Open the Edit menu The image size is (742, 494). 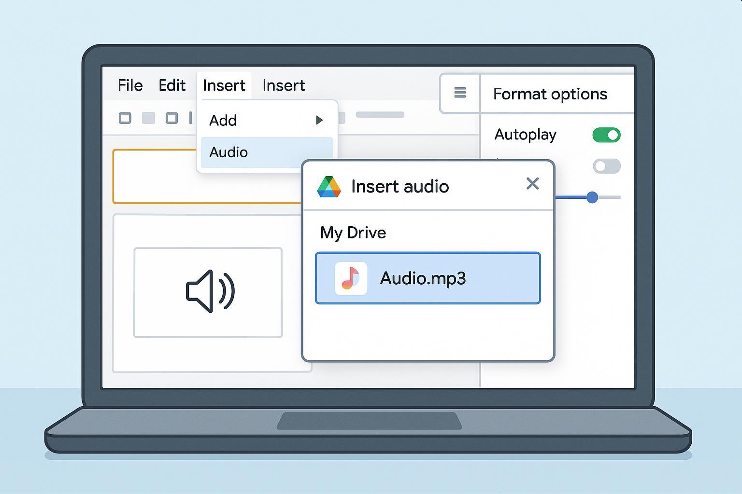(172, 86)
